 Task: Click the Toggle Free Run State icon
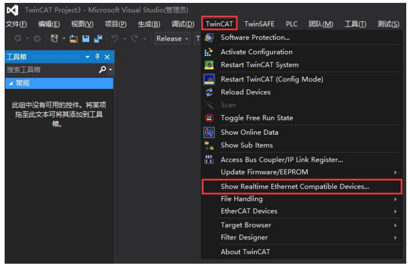pyautogui.click(x=209, y=118)
